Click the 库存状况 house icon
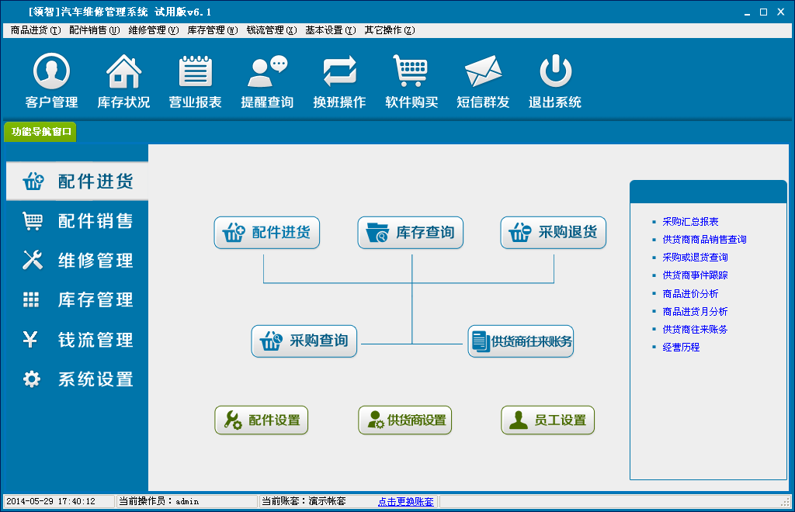 tap(123, 71)
